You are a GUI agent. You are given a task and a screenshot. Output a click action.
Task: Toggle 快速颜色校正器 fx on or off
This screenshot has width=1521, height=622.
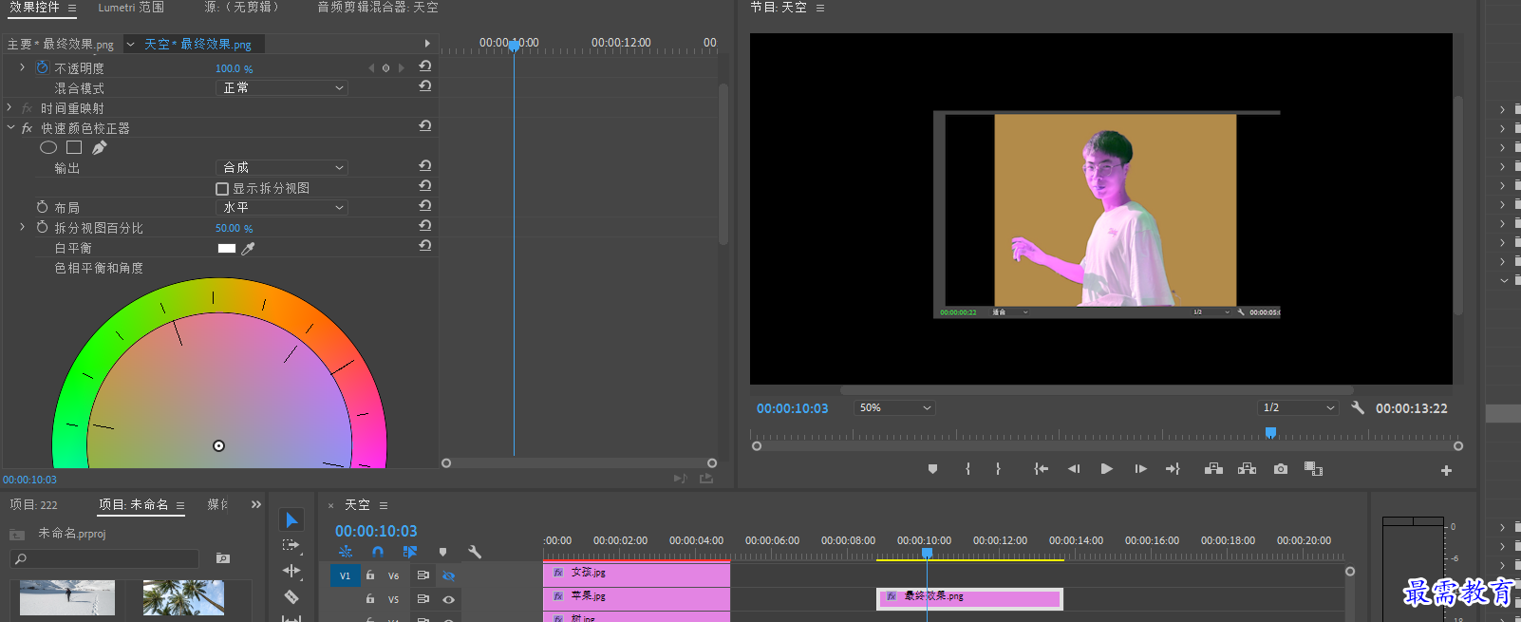[27, 128]
